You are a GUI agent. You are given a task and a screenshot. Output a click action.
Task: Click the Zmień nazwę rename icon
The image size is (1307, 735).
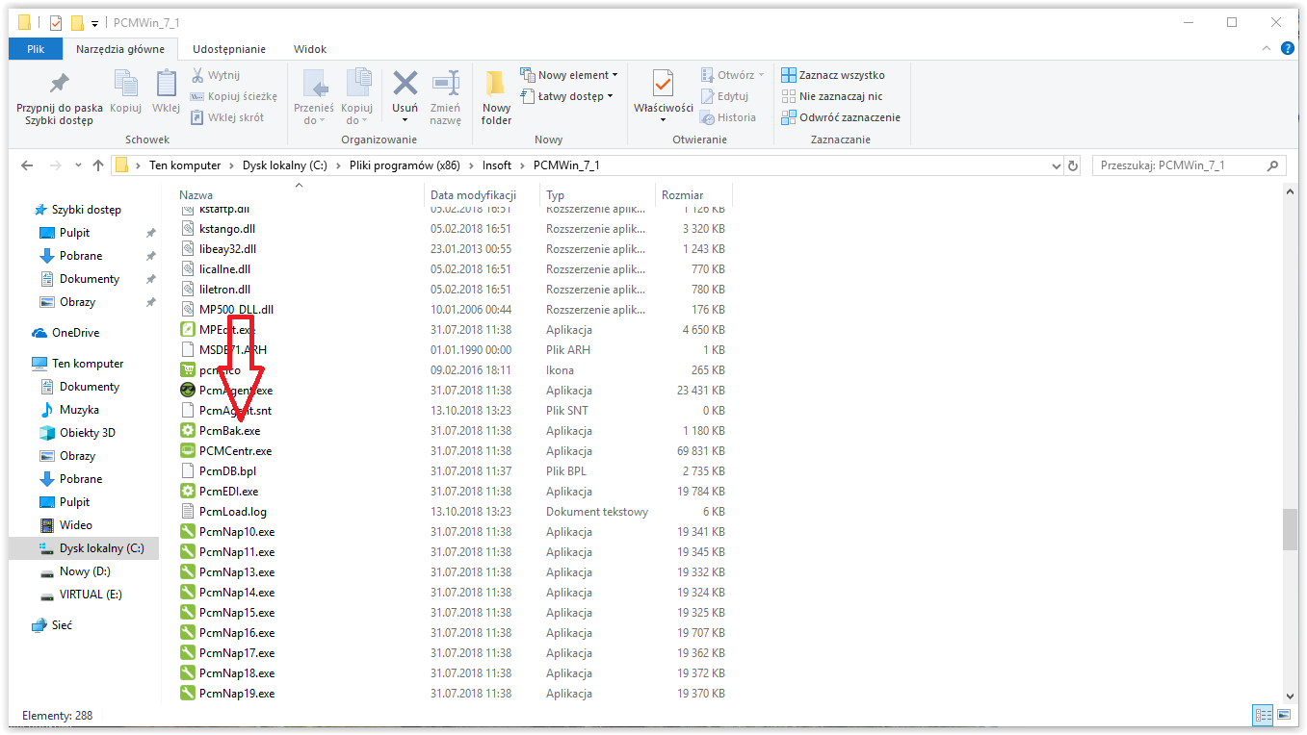tap(446, 83)
